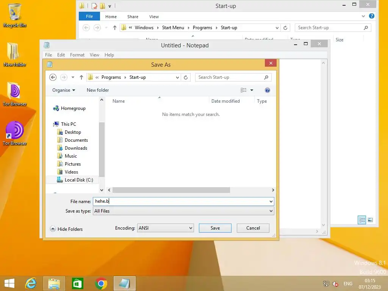The image size is (388, 291).
Task: Open recent locations dropdown in Save As
Action: pos(73,77)
